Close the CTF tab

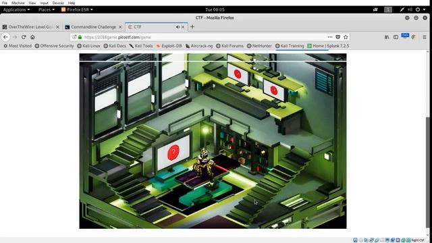click(183, 27)
